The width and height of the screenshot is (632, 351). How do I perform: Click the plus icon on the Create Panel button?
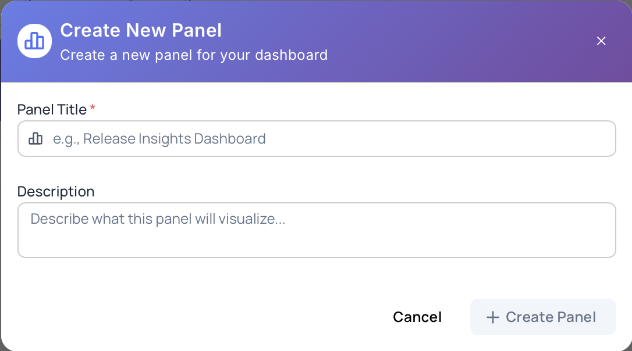tap(493, 317)
